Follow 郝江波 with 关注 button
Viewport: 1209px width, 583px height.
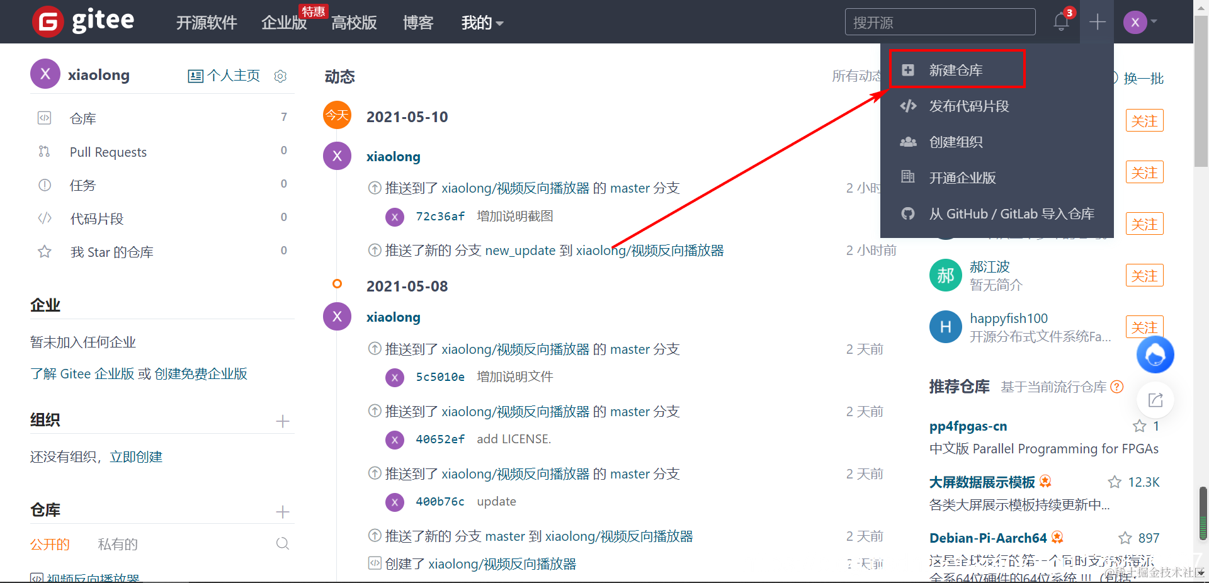tap(1144, 276)
